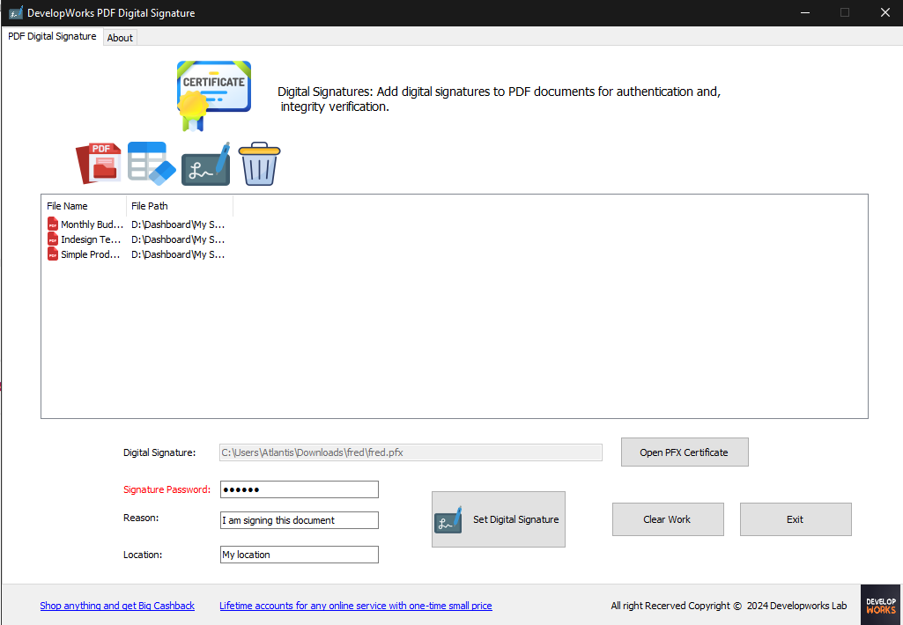Click into the Reason text field
The width and height of the screenshot is (903, 625).
tap(299, 519)
